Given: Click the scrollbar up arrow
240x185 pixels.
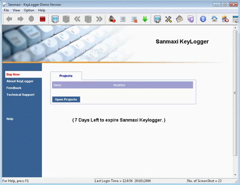Looking at the screenshot, I should [x=235, y=28].
